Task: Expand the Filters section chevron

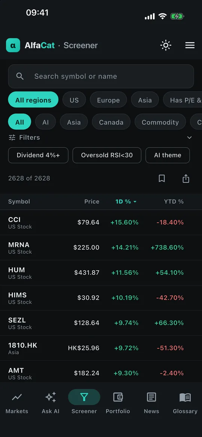Action: [189, 137]
